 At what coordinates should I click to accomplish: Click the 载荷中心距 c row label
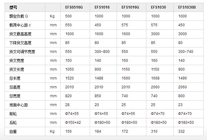click(x=20, y=25)
